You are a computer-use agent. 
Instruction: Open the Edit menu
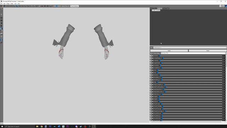coord(4,4)
